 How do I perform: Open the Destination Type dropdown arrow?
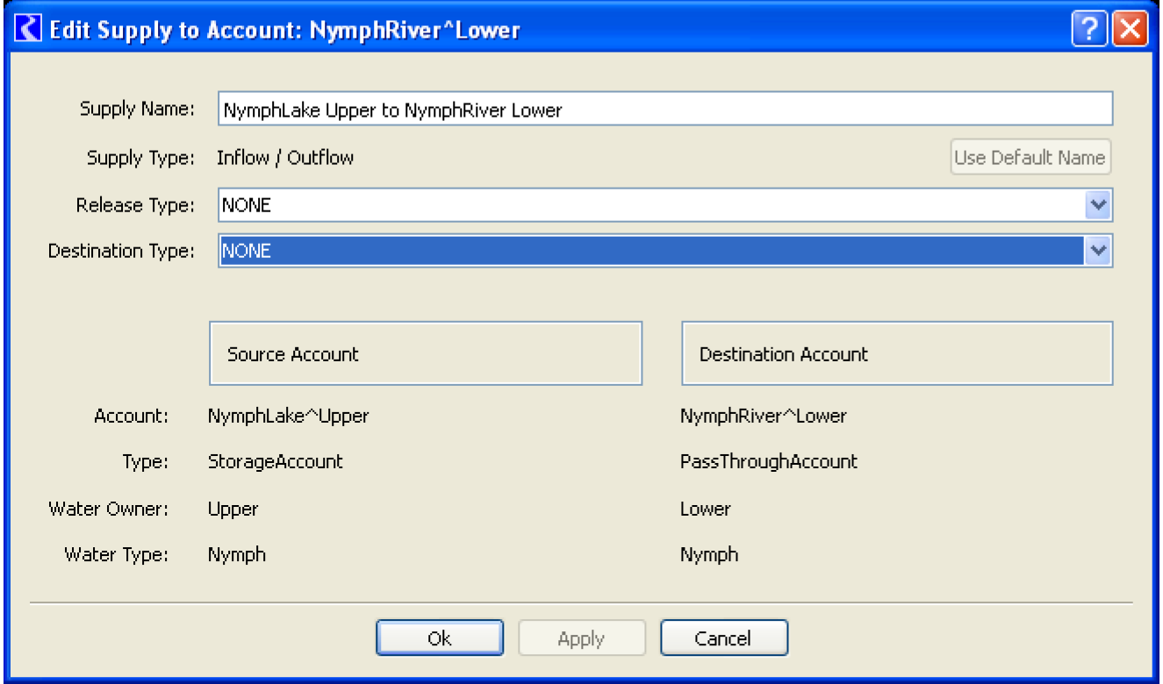click(1099, 251)
